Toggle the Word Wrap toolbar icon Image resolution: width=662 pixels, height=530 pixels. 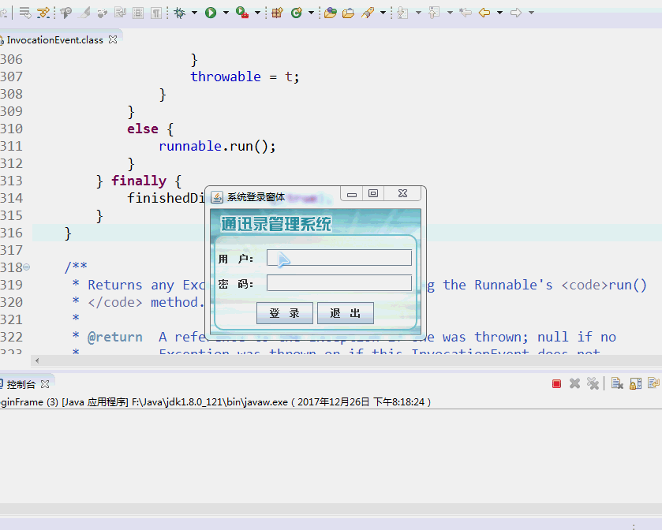pyautogui.click(x=120, y=13)
